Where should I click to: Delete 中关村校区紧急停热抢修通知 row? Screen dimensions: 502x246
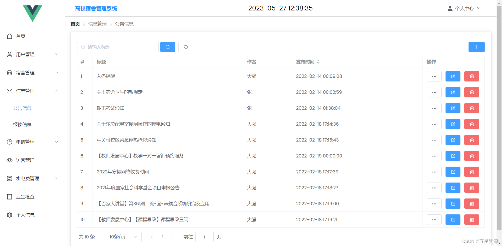point(472,140)
